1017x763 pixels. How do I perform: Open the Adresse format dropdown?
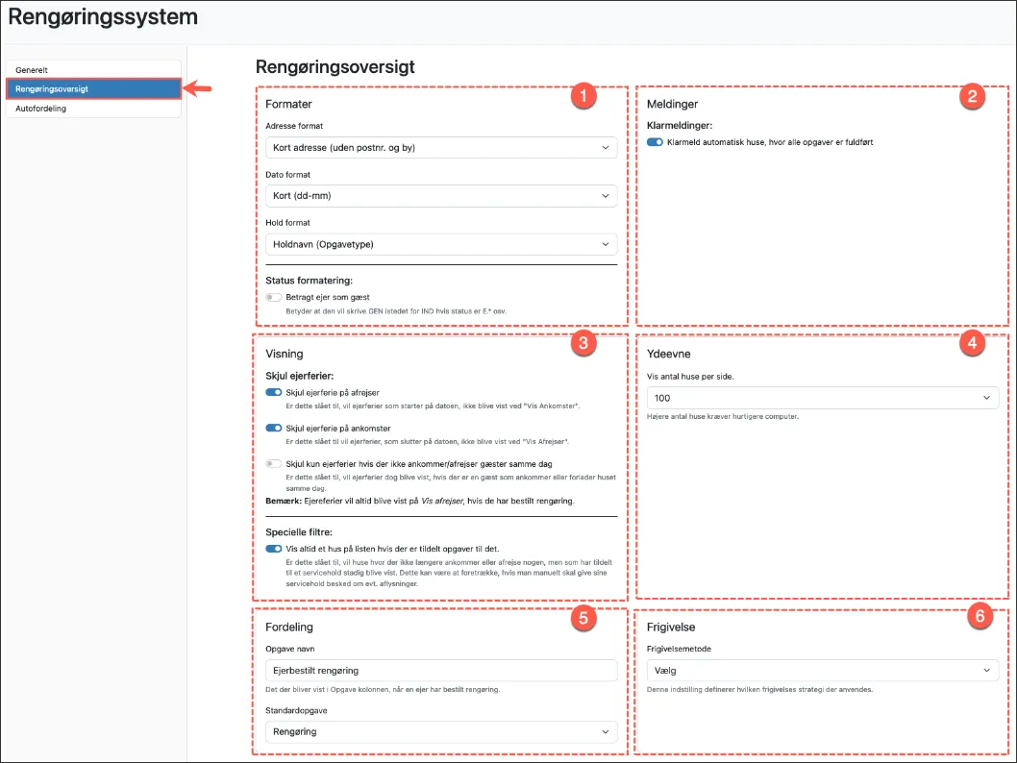[440, 148]
